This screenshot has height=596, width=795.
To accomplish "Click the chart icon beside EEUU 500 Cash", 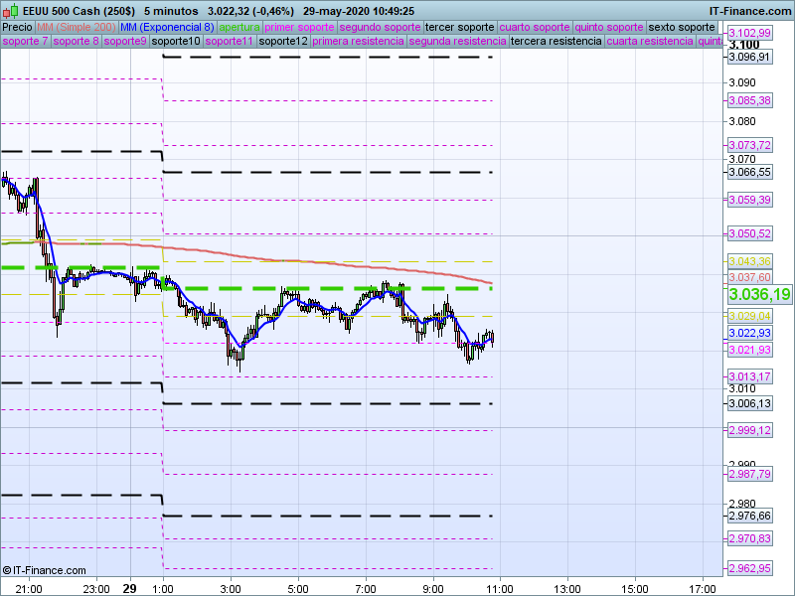I will tap(10, 11).
